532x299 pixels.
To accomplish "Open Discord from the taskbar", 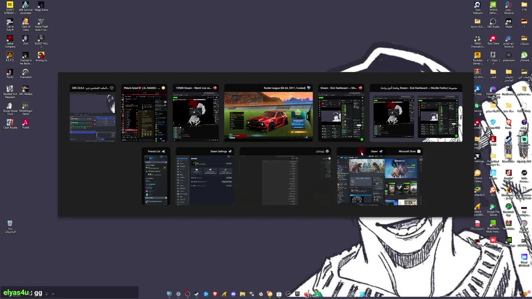I will click(233, 294).
